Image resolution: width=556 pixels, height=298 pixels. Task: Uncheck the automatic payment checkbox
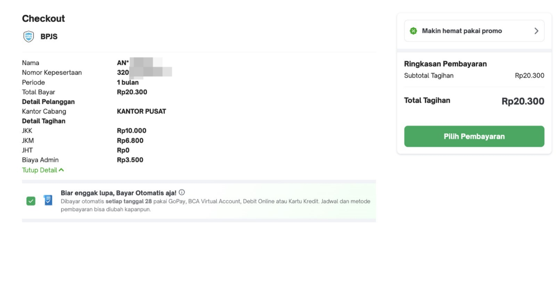pos(31,201)
